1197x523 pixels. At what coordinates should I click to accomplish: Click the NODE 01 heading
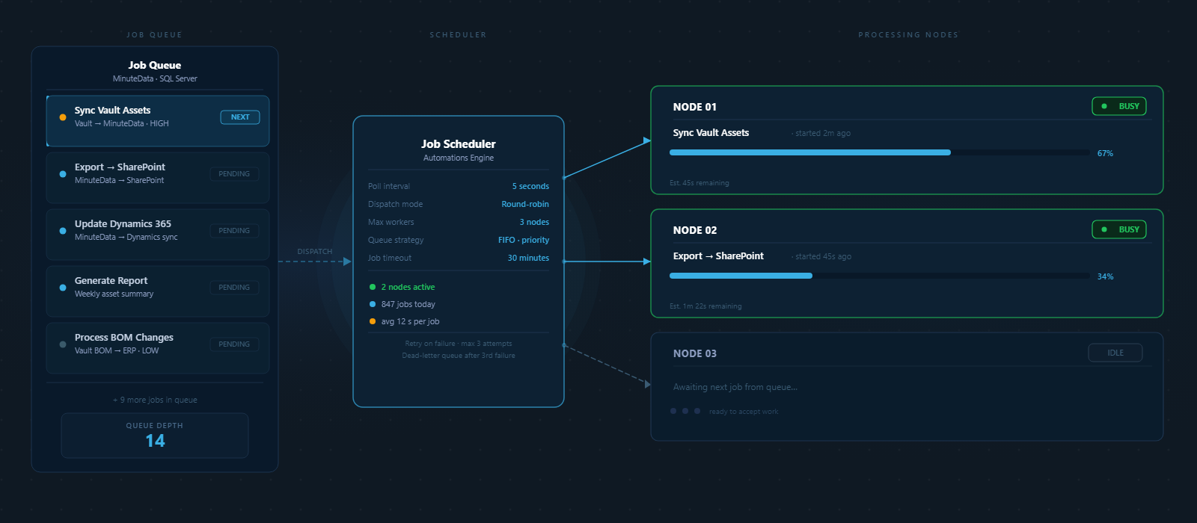click(x=695, y=107)
